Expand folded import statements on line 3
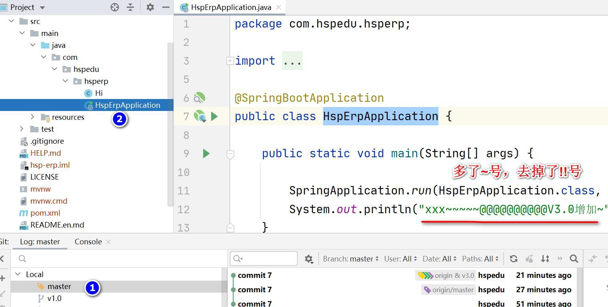This screenshot has width=608, height=307. click(230, 61)
